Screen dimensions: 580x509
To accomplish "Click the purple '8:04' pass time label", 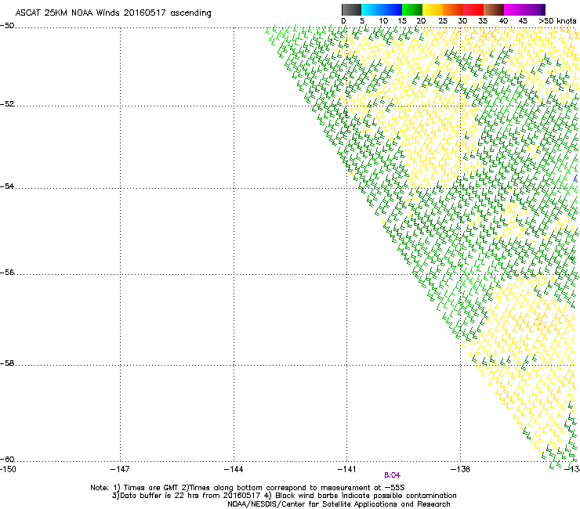I will click(392, 475).
